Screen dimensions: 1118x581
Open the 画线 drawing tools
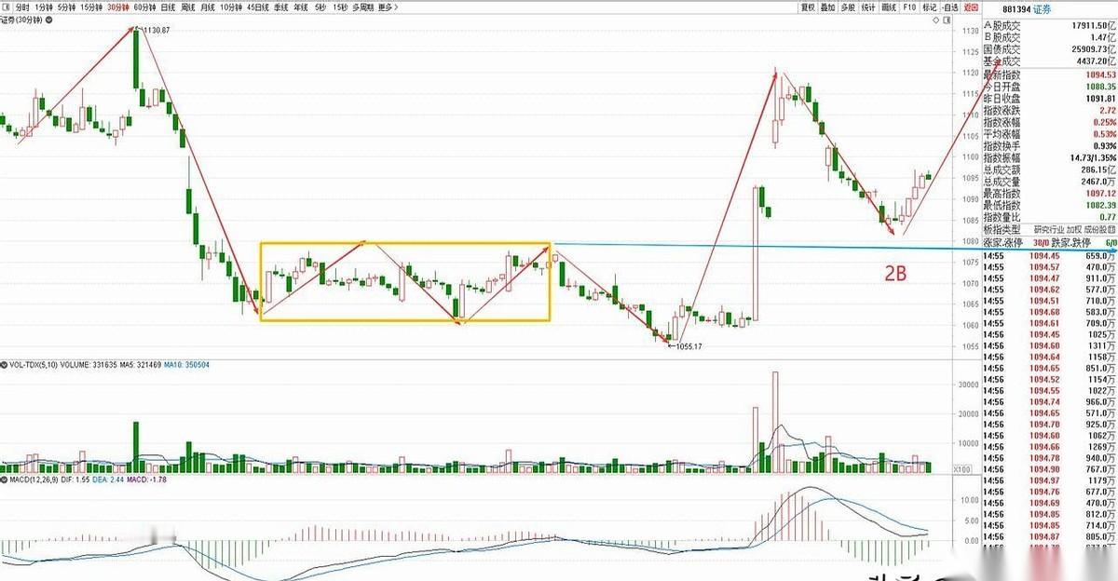pos(889,7)
